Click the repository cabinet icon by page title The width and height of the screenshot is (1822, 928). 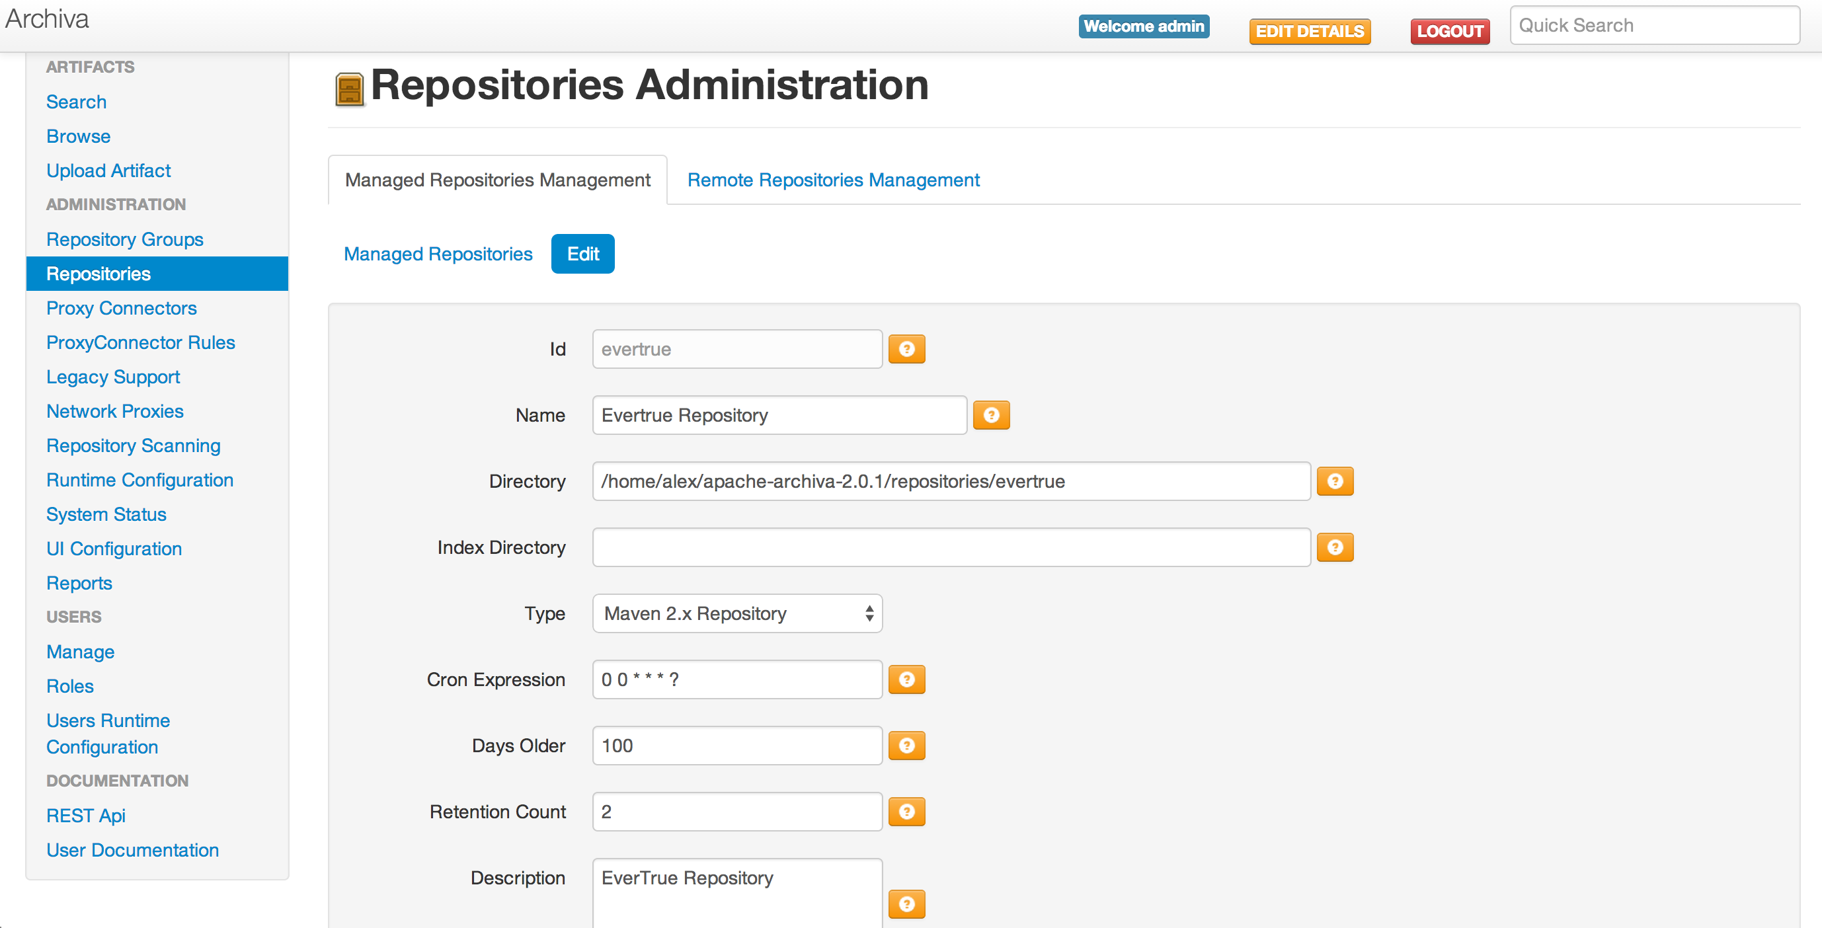click(x=350, y=89)
